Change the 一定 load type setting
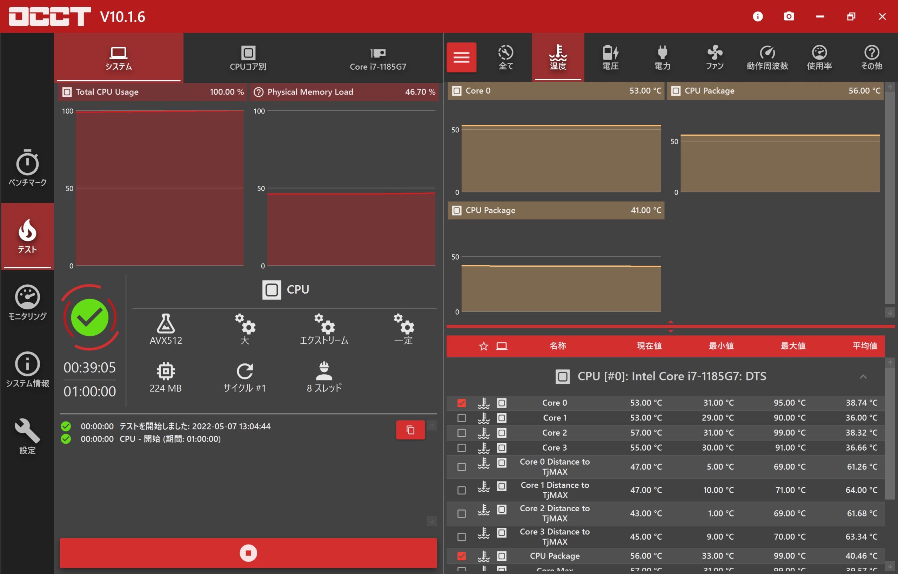Screen dimensions: 898x574 403,329
